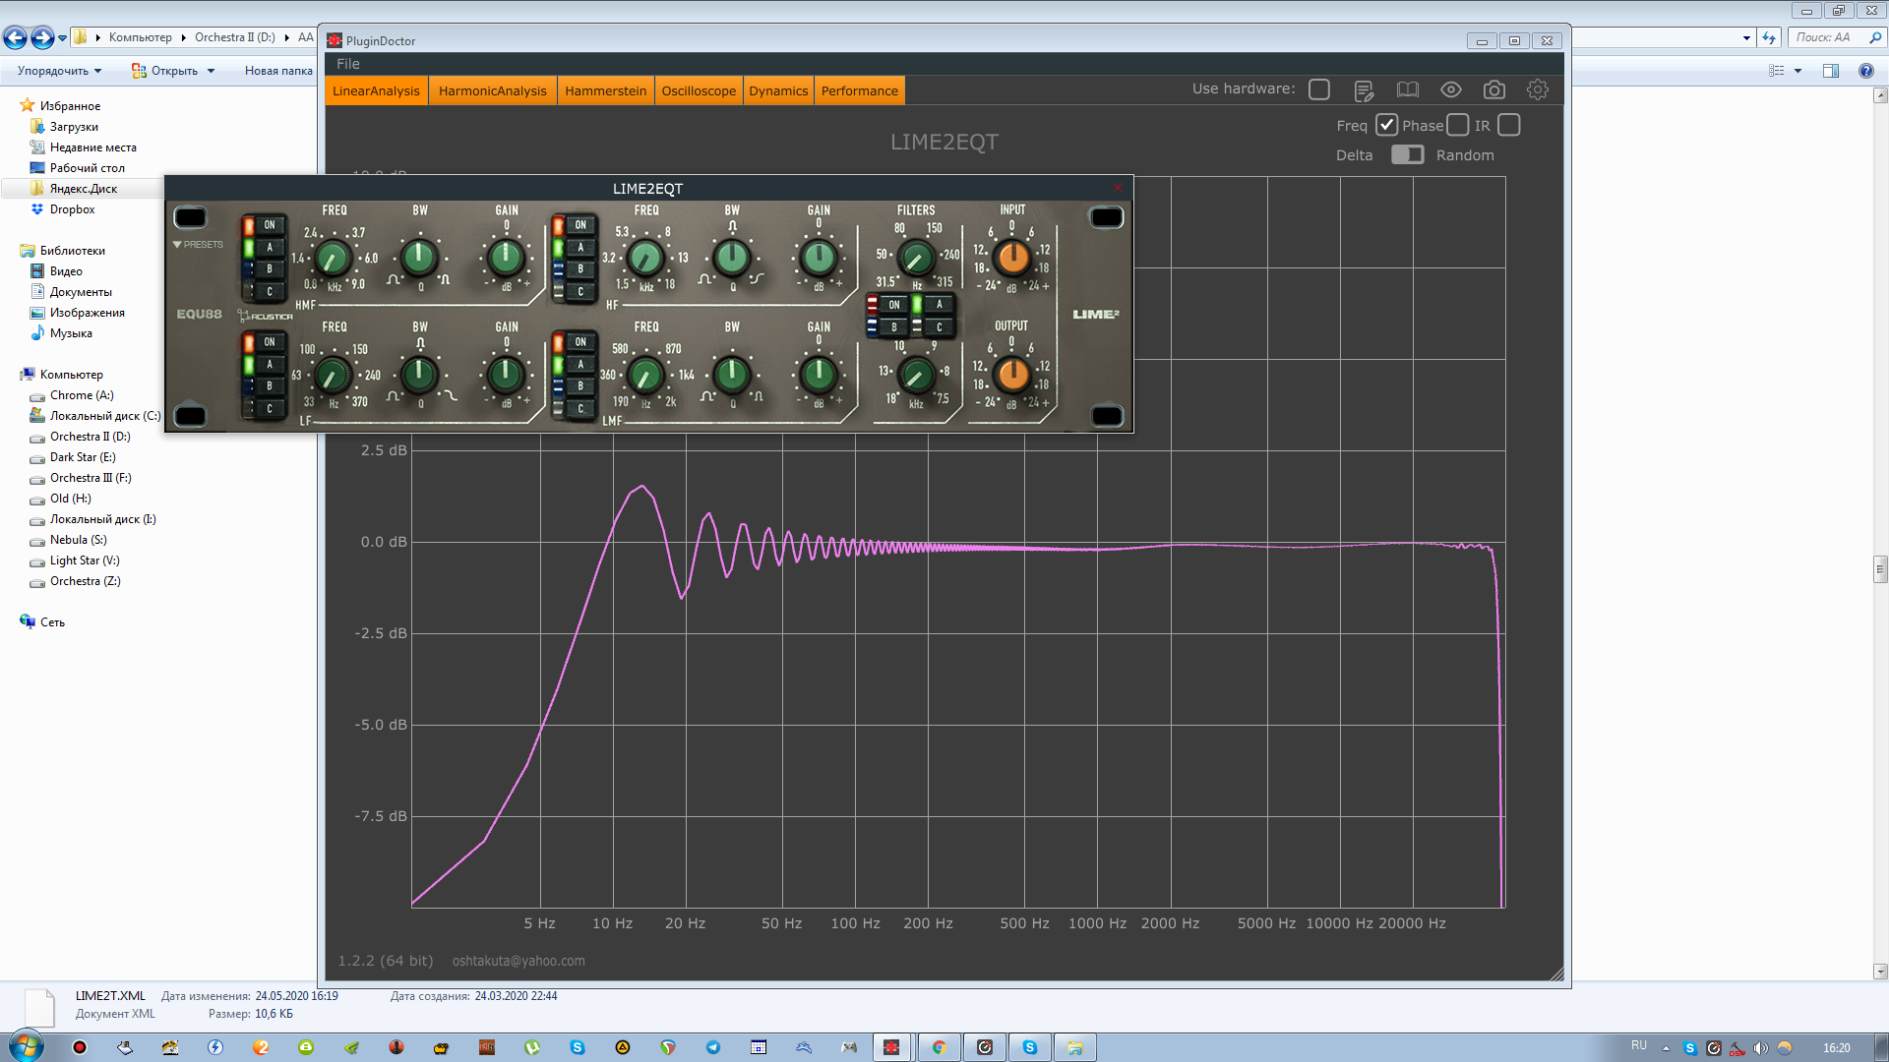Select Dark Star (E:) drive
This screenshot has height=1062, width=1889.
(83, 457)
